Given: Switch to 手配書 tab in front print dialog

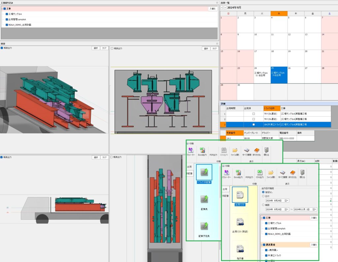Looking at the screenshot, I should tap(225, 195).
